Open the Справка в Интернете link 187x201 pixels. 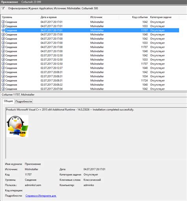click(41, 196)
